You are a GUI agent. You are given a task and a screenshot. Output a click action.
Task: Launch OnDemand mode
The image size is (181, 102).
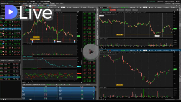pyautogui.click(x=176, y=4)
